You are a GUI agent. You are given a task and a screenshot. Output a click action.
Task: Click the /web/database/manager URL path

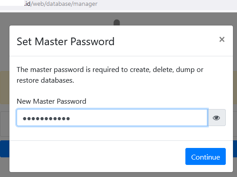pyautogui.click(x=64, y=4)
